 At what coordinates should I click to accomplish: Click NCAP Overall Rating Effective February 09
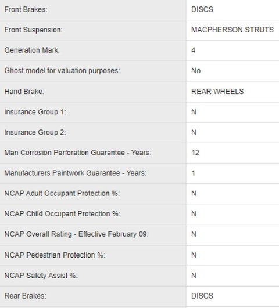click(76, 234)
